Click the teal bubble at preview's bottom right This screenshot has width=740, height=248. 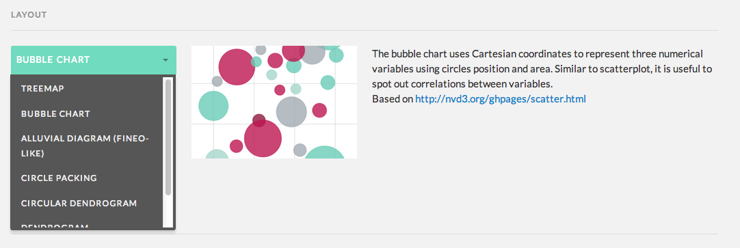[x=325, y=153]
